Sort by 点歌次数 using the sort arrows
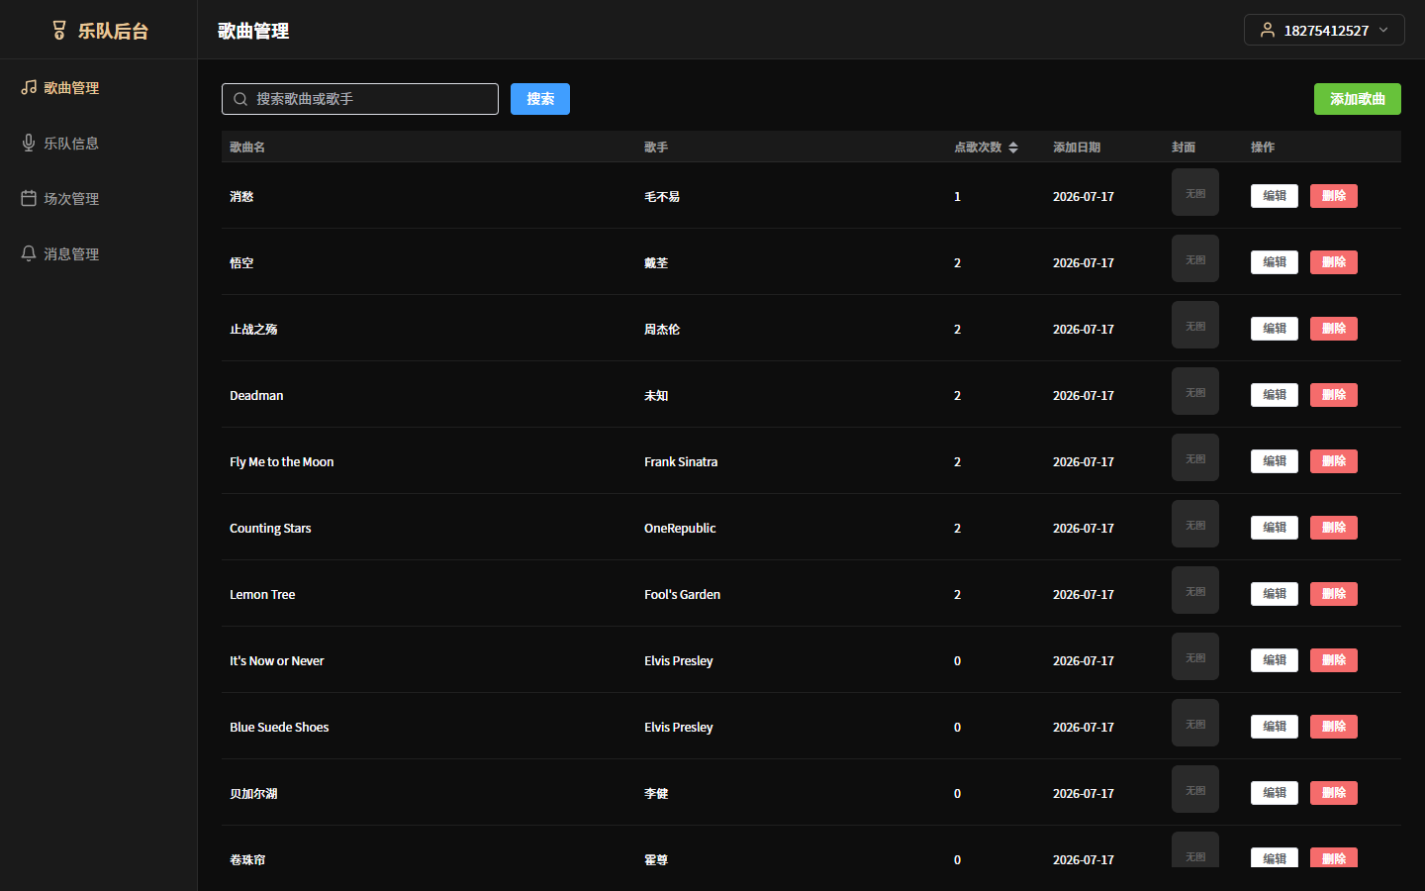The image size is (1425, 891). point(1013,147)
